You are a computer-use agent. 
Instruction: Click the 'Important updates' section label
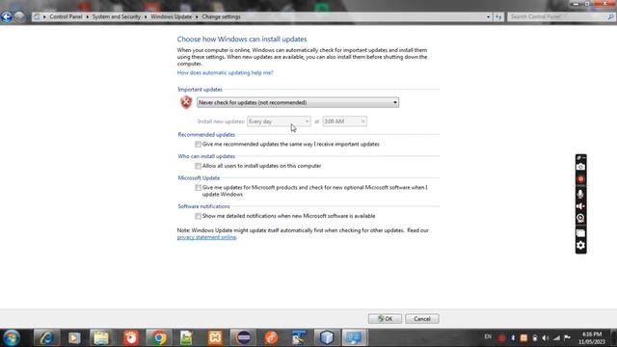click(200, 90)
